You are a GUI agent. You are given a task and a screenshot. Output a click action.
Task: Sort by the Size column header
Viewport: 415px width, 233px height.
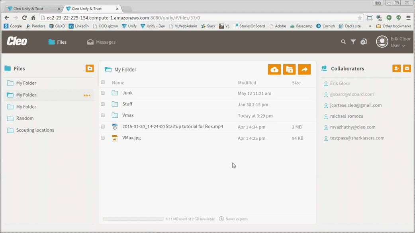[296, 83]
